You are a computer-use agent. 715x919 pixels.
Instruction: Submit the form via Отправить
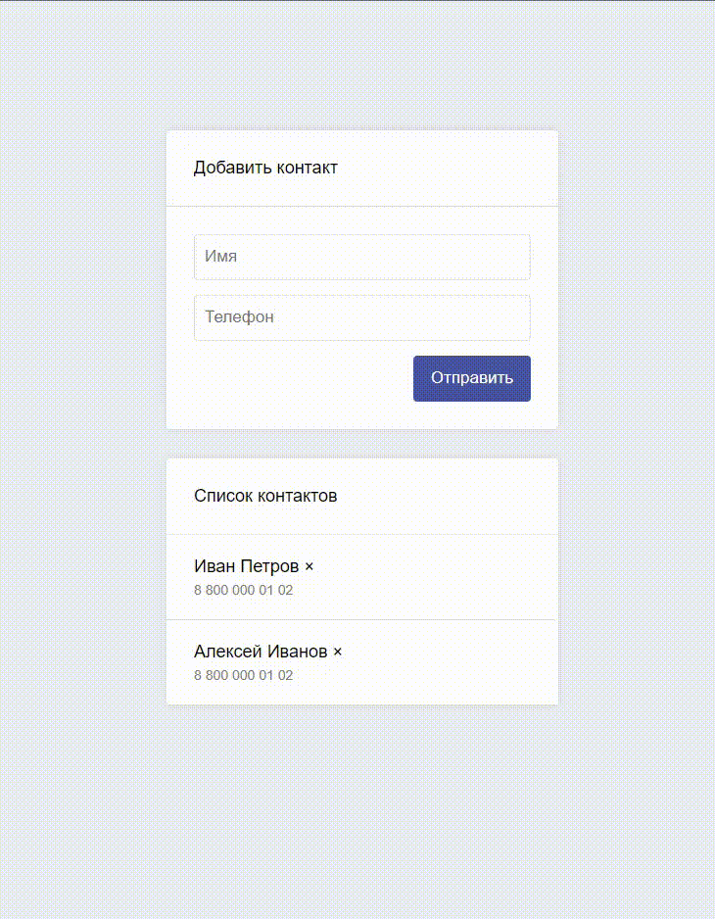click(x=471, y=378)
